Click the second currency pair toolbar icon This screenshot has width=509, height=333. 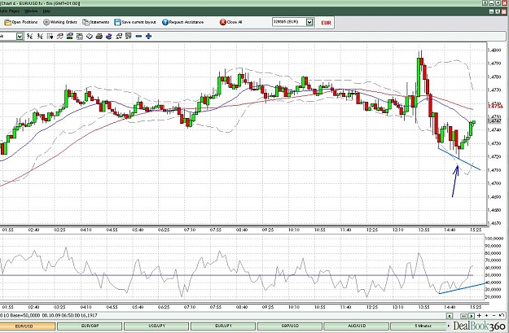click(x=40, y=36)
